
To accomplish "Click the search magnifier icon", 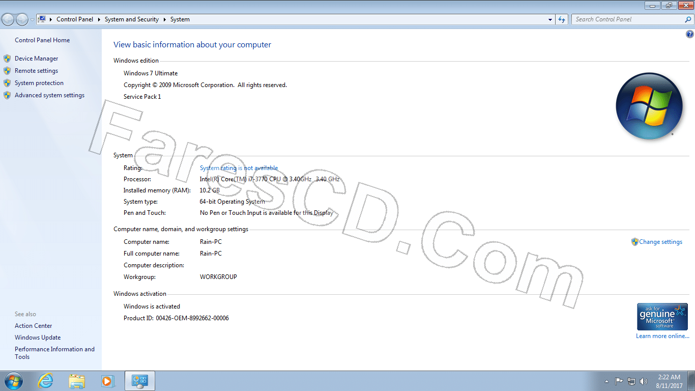I will pyautogui.click(x=688, y=19).
